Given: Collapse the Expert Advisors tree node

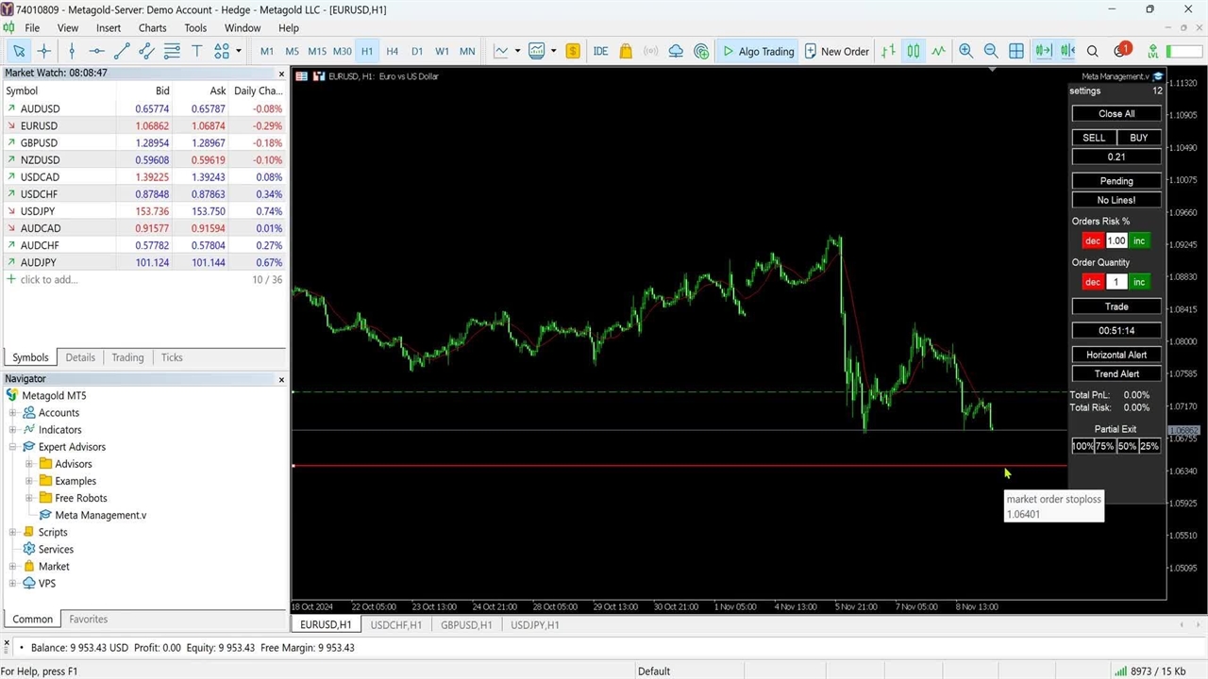Looking at the screenshot, I should point(13,447).
